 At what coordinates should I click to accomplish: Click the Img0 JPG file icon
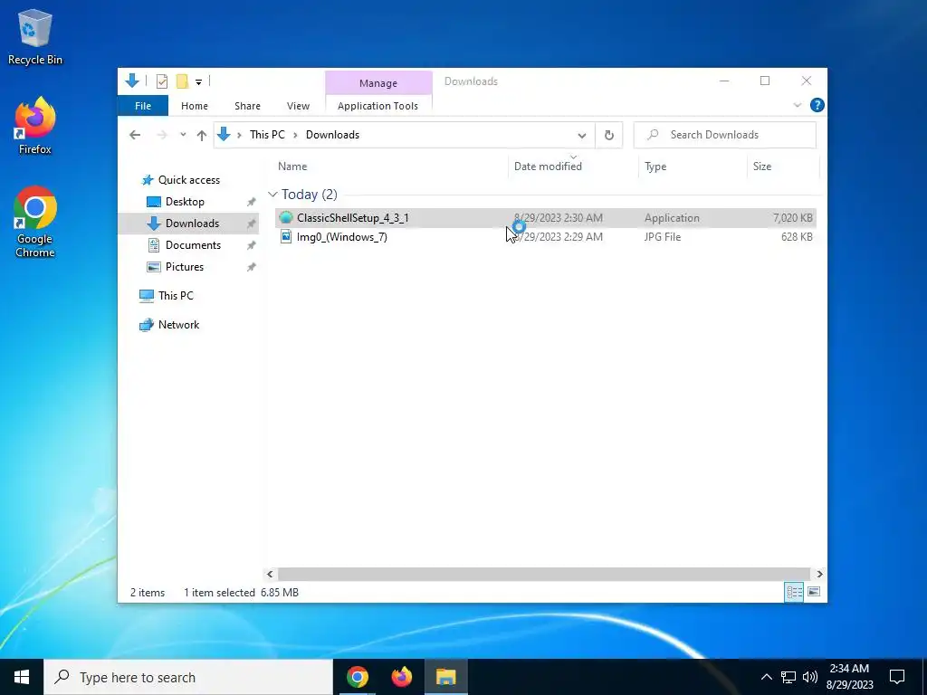(286, 237)
